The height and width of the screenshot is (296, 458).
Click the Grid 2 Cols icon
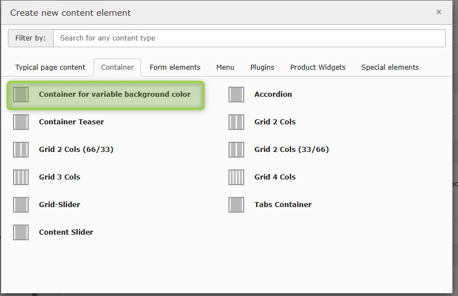click(236, 122)
